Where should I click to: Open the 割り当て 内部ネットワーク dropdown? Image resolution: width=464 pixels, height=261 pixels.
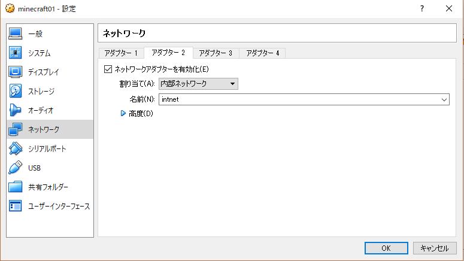click(x=198, y=84)
